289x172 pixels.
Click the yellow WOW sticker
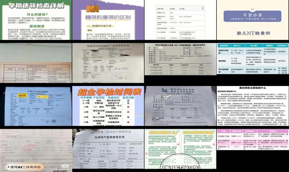pos(22,95)
